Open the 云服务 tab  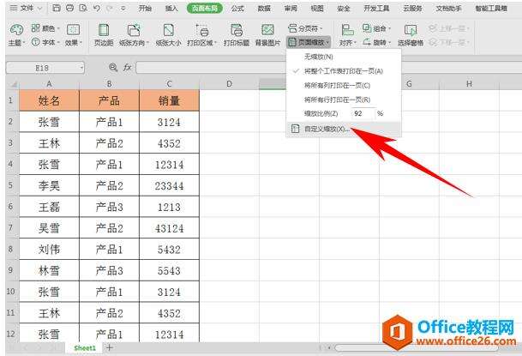click(413, 9)
